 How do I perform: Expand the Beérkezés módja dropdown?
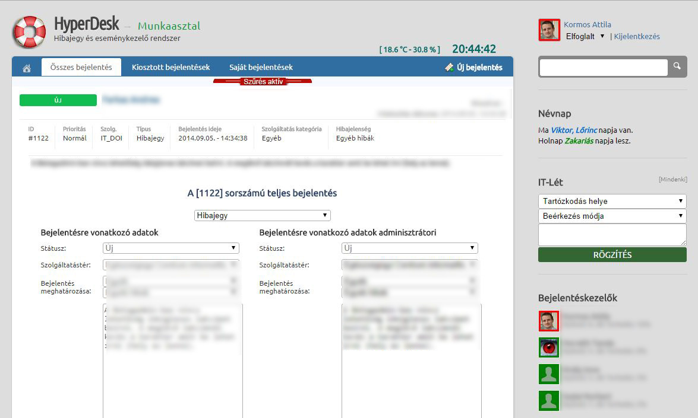point(612,216)
